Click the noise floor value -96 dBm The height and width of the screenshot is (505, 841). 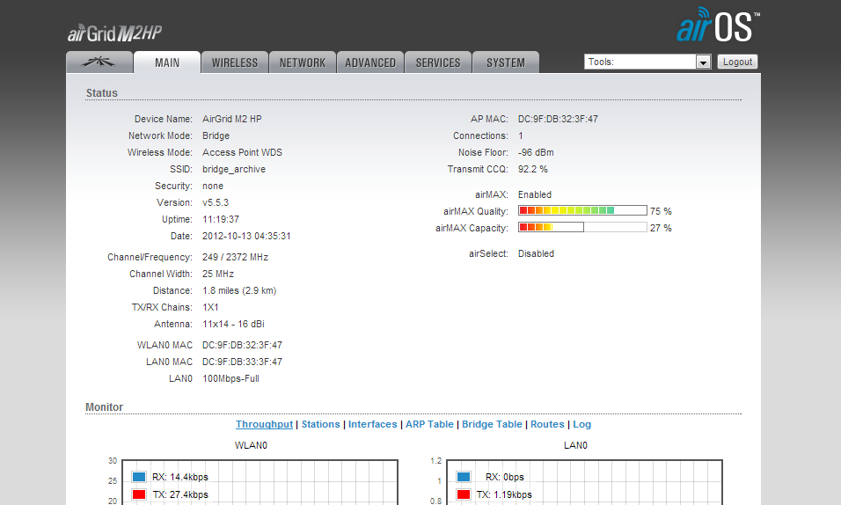(536, 152)
